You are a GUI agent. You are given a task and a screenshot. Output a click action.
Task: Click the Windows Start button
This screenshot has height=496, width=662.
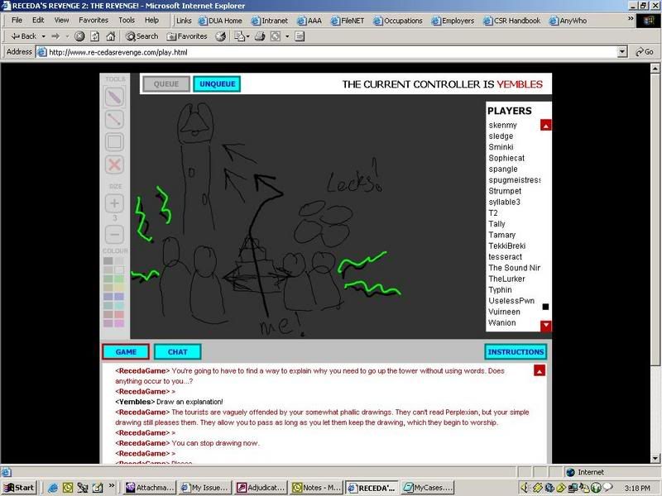point(18,487)
